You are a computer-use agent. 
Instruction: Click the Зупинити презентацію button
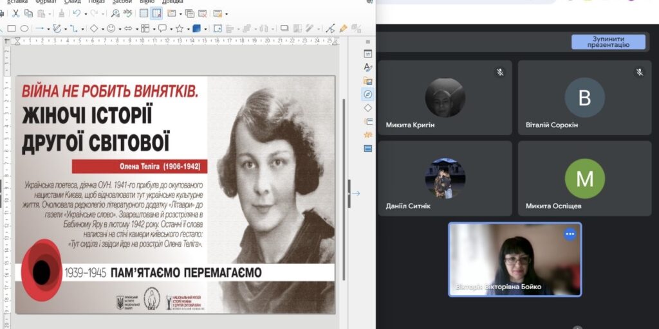coord(608,42)
